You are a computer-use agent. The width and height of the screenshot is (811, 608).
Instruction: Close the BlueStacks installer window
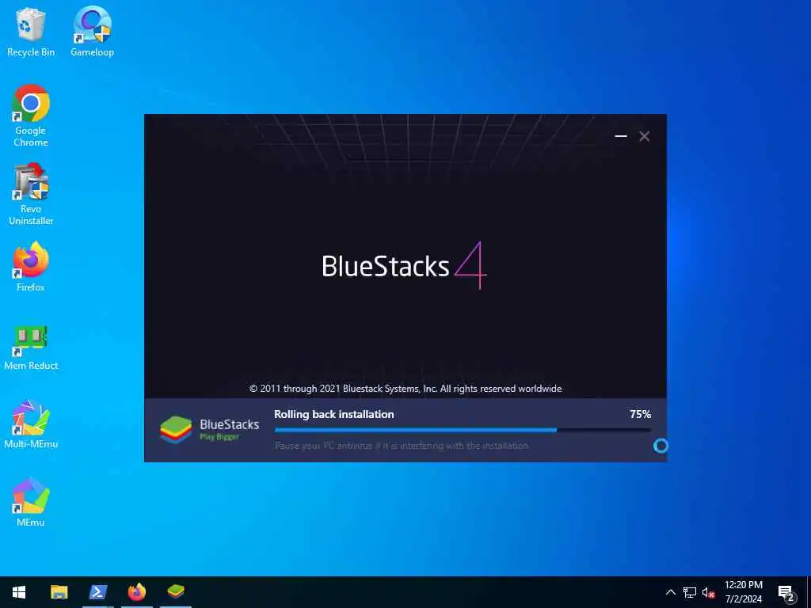644,136
